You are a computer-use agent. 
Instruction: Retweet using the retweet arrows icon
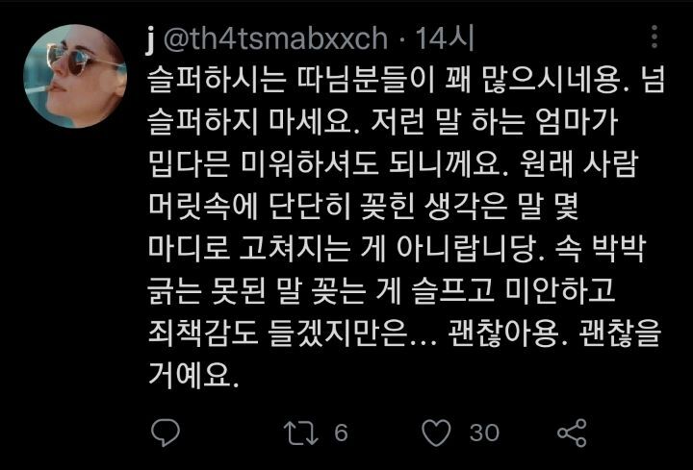pyautogui.click(x=301, y=433)
